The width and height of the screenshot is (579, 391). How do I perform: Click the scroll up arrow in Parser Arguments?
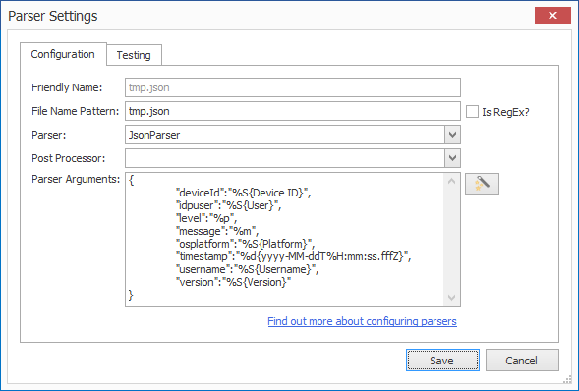click(x=451, y=181)
